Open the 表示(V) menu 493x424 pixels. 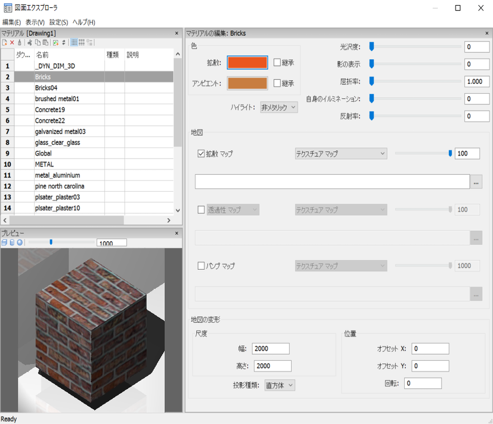pyautogui.click(x=35, y=22)
